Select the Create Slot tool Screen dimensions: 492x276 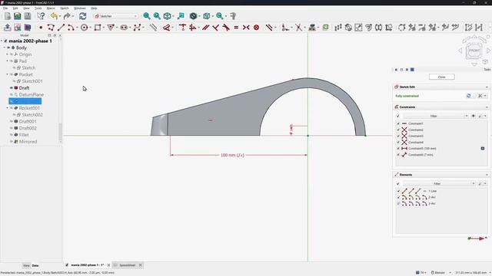click(124, 28)
